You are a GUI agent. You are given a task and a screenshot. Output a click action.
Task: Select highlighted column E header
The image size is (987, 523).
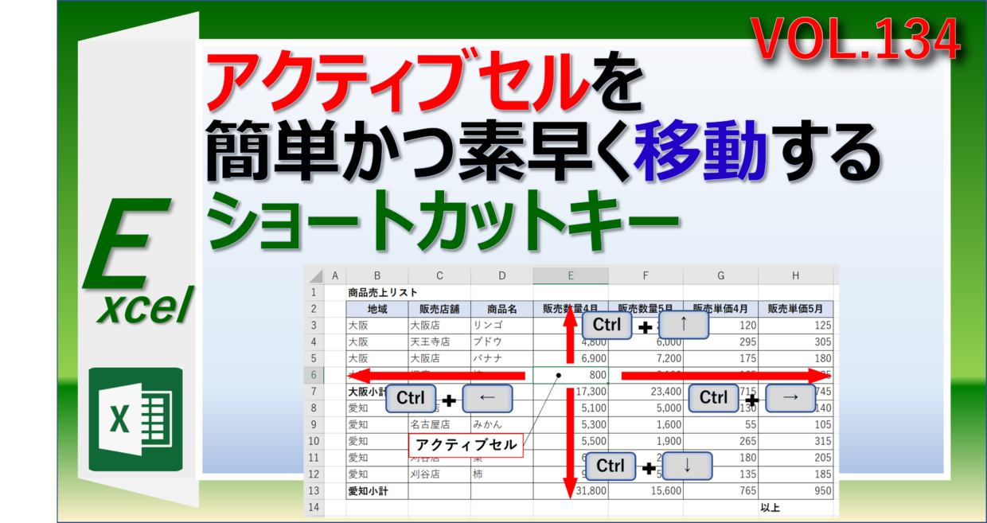[571, 275]
